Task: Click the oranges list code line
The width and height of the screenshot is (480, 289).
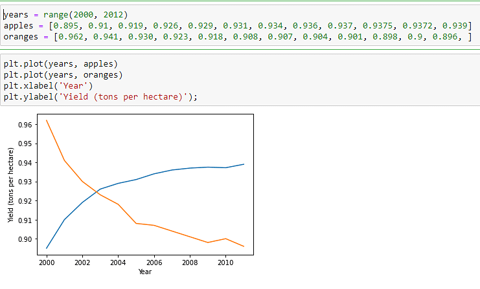Action: 238,37
